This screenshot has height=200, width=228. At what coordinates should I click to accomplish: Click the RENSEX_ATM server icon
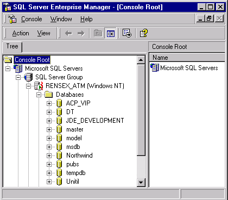pos(39,86)
